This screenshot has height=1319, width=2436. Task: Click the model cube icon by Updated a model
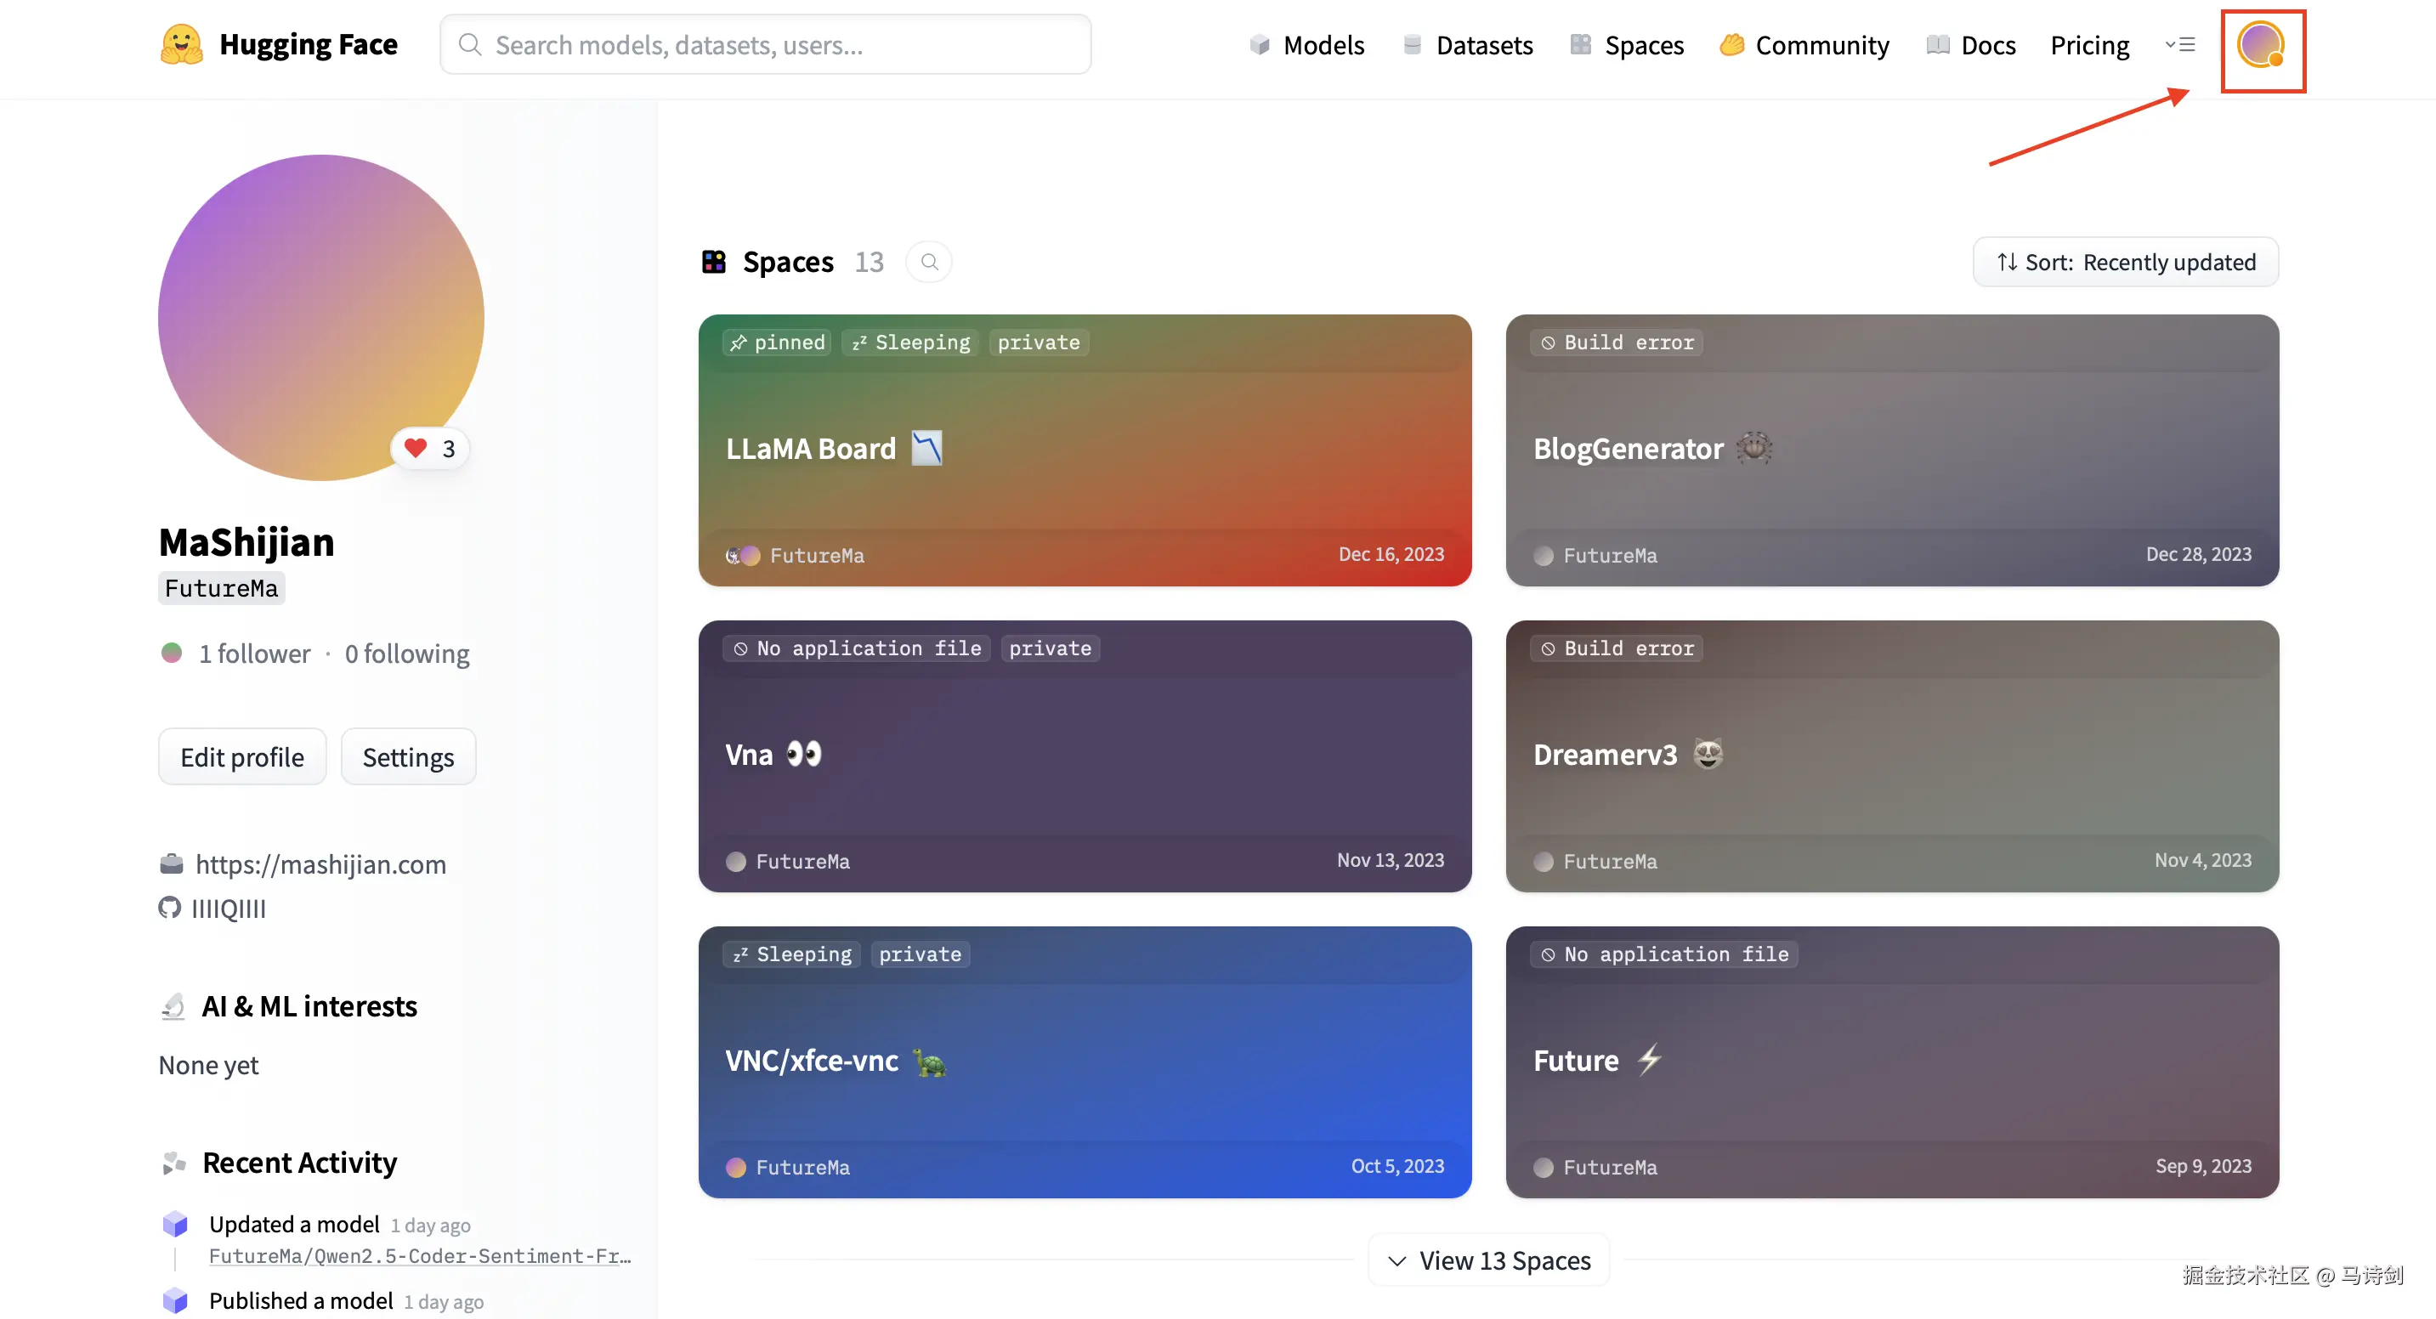(x=175, y=1225)
